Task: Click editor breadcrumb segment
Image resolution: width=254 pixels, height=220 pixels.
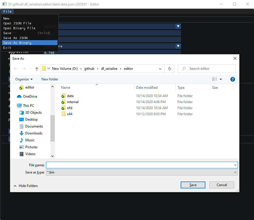Action: click(x=129, y=69)
